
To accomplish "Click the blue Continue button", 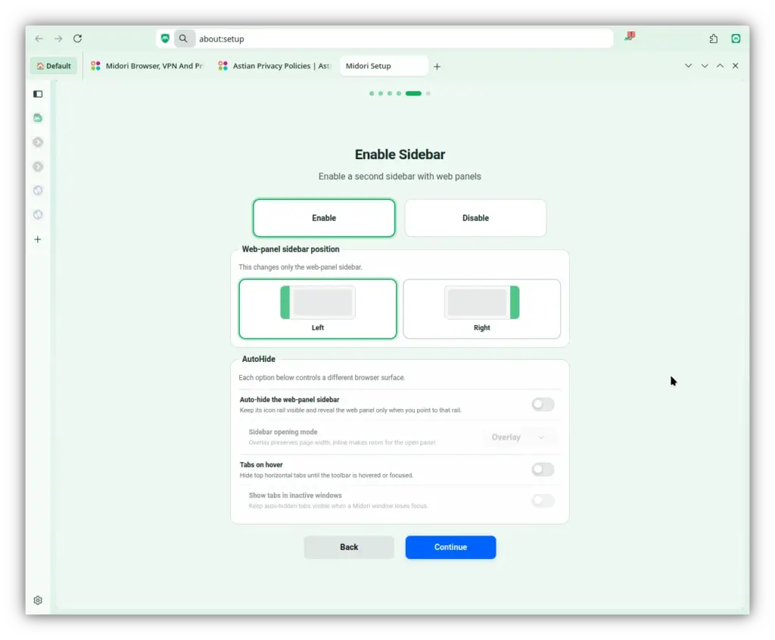I will pos(450,547).
